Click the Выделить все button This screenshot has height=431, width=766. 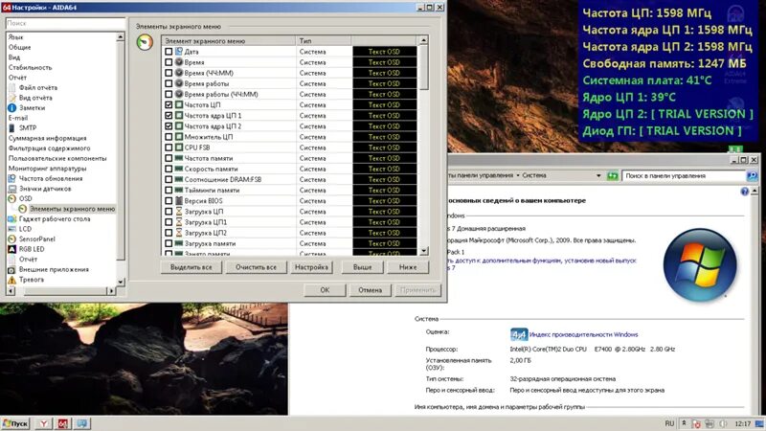pyautogui.click(x=191, y=267)
